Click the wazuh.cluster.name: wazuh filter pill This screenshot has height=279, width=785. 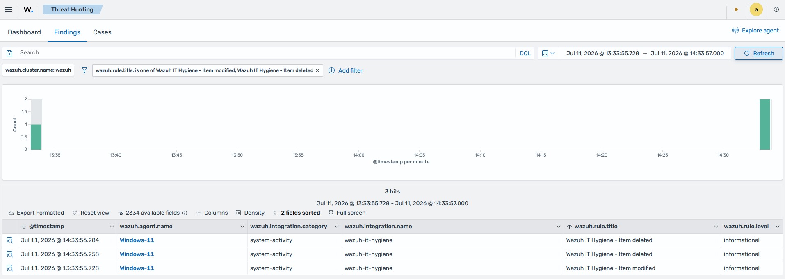[x=38, y=70]
